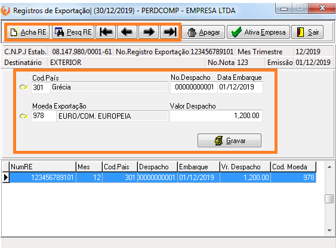Click the application icon in title bar
Screen dimensions: 336x248
click(x=5, y=11)
